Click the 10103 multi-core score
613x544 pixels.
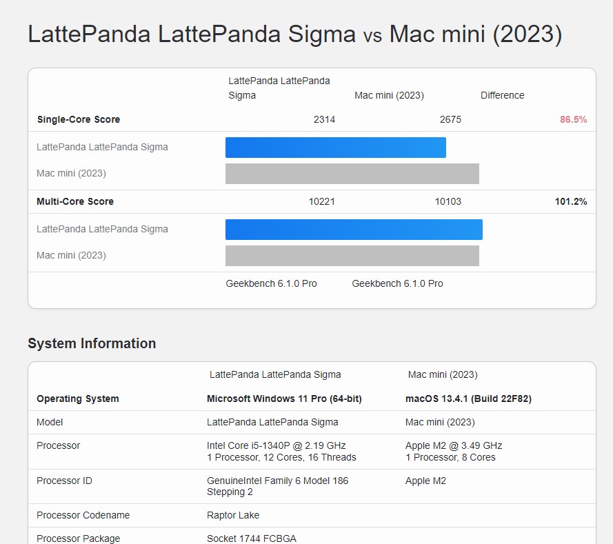448,201
